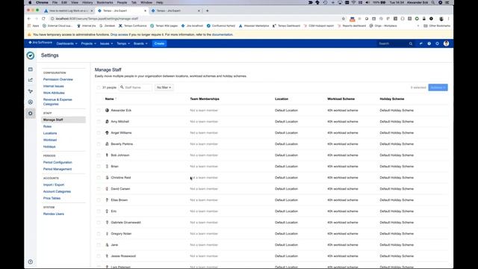Click the Create button
The height and width of the screenshot is (269, 478).
pyautogui.click(x=159, y=43)
